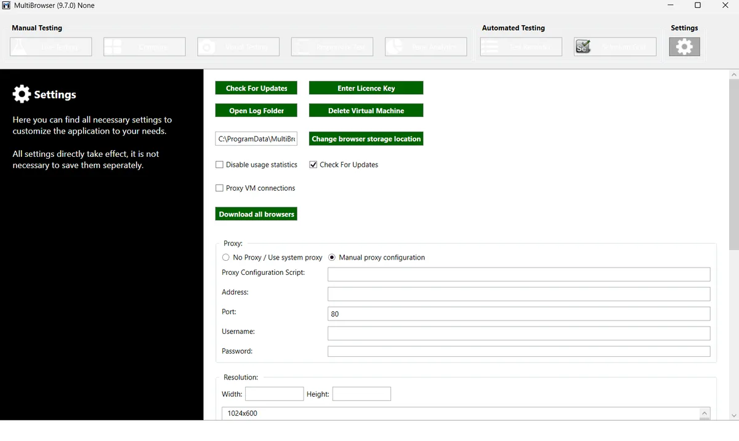Image resolution: width=739 pixels, height=441 pixels.
Task: Focus the browser storage path field
Action: (x=256, y=139)
